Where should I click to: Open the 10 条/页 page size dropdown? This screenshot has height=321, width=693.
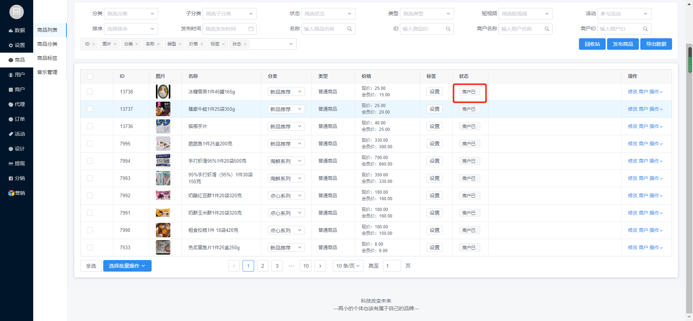(348, 266)
